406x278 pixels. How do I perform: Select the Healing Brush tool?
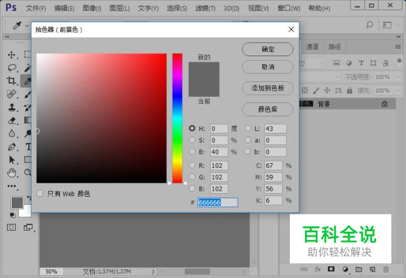pos(11,94)
